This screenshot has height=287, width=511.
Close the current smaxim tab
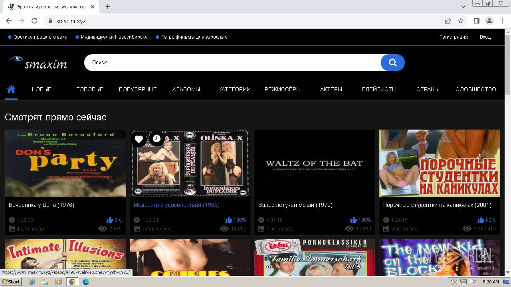pos(93,7)
